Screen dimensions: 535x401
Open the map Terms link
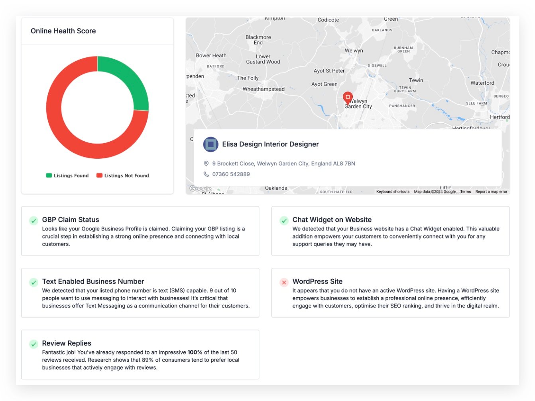click(465, 192)
